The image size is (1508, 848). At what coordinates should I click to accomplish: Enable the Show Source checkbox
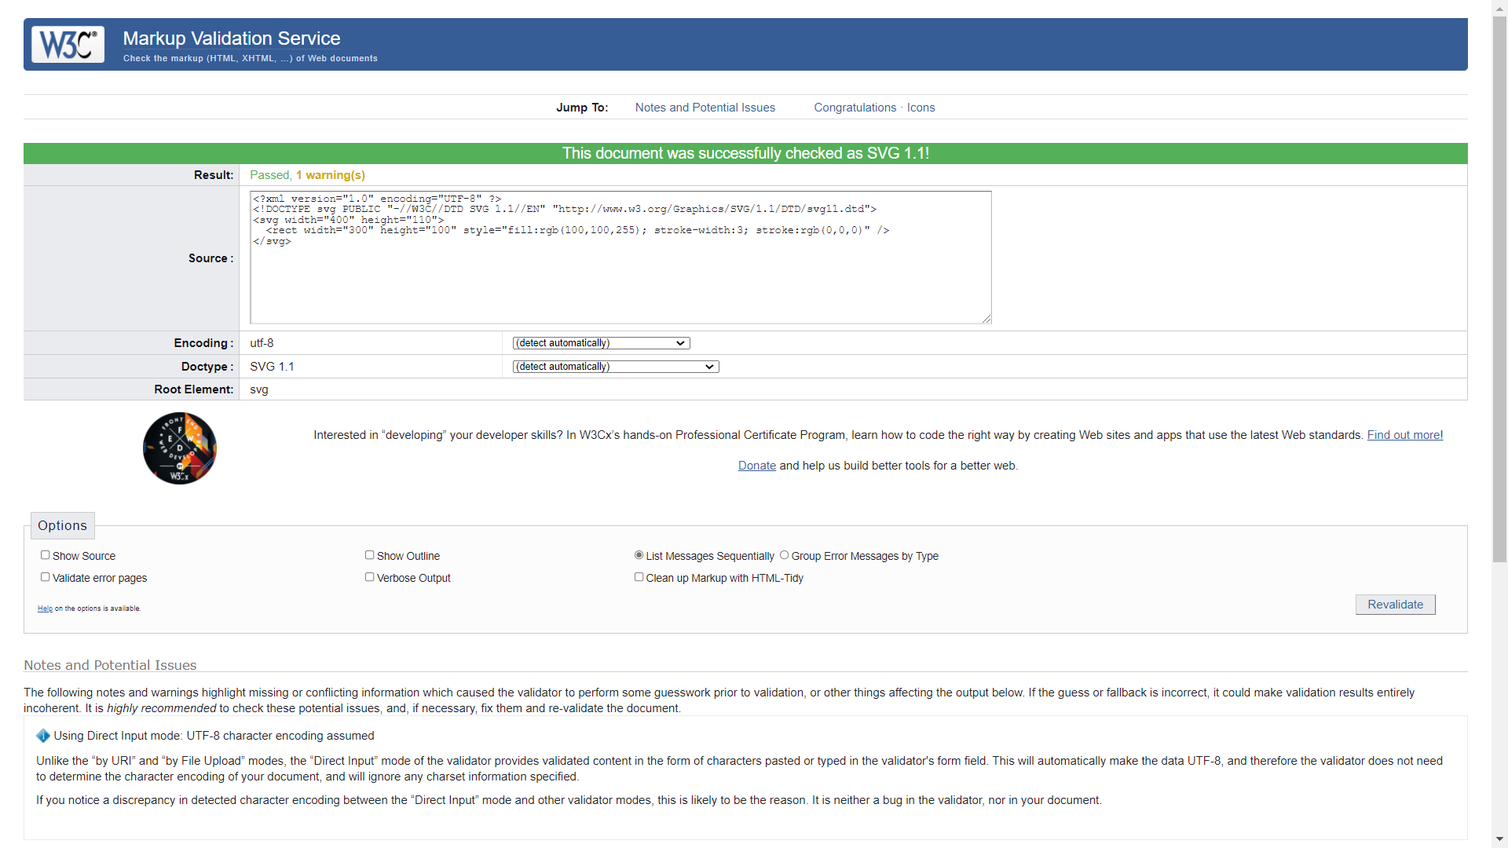[x=46, y=555]
